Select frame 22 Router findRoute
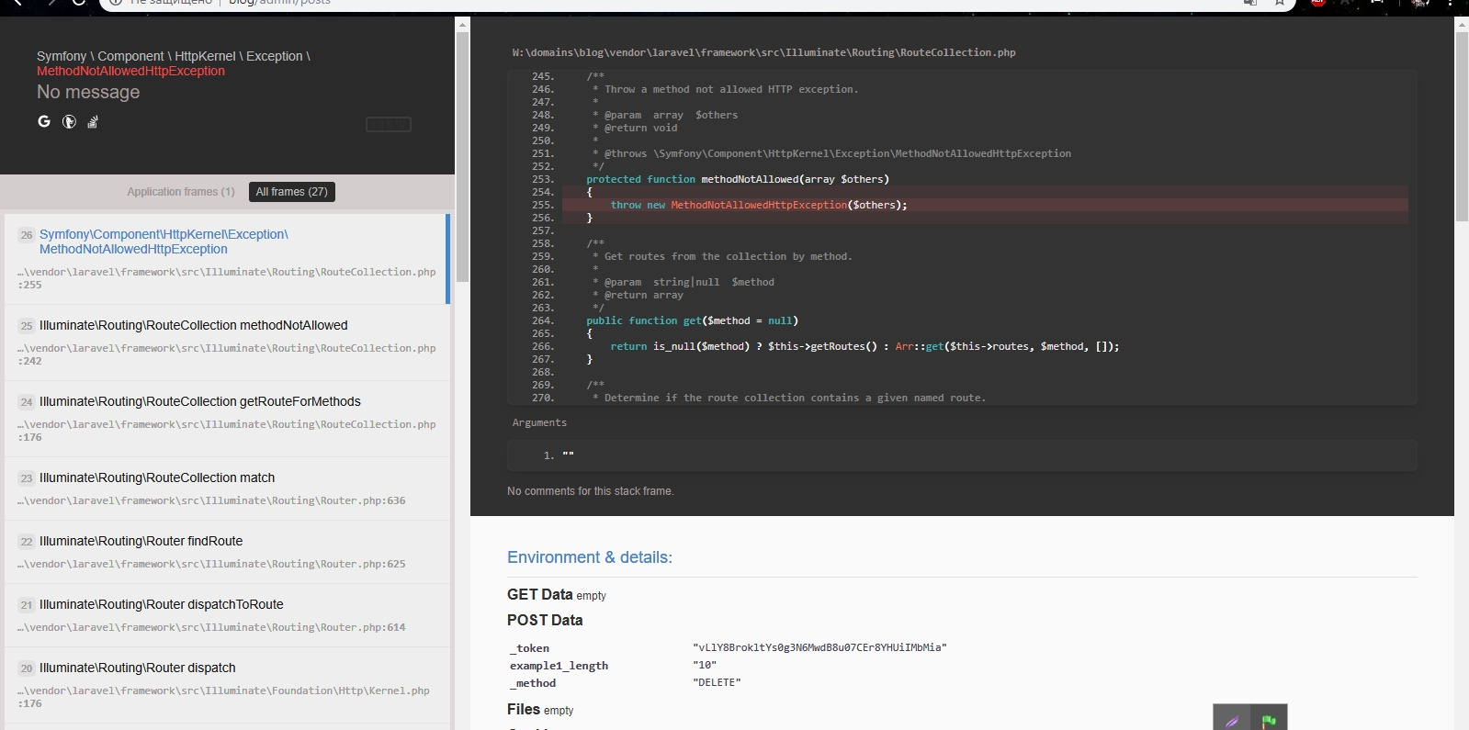The height and width of the screenshot is (730, 1469). tap(226, 552)
